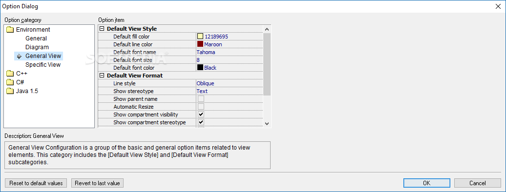Click the C# folder icon

click(x=10, y=82)
